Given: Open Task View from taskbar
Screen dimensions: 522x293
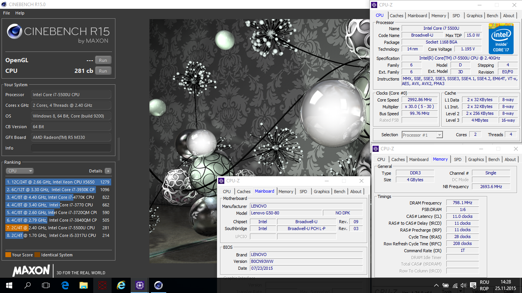Looking at the screenshot, I should [46, 285].
